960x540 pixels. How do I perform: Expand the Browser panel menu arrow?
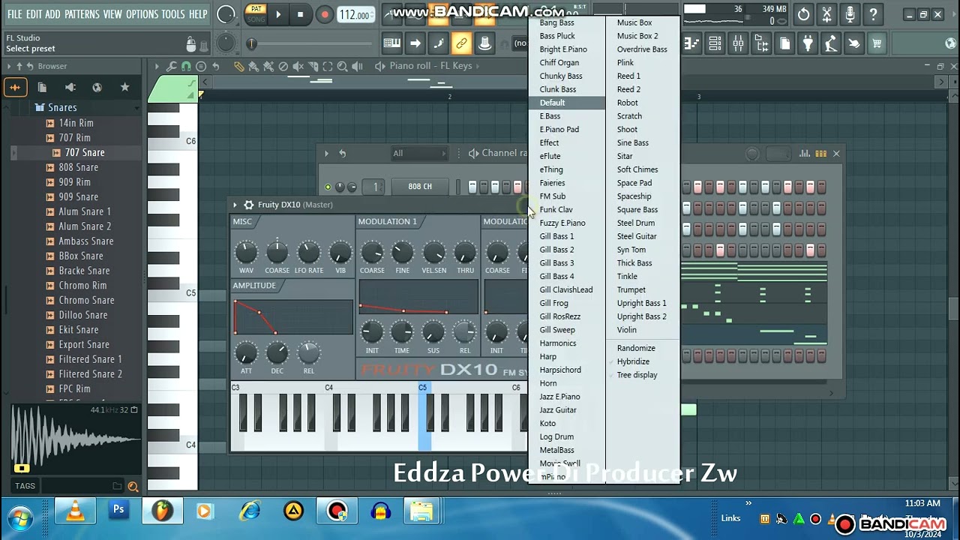[x=9, y=66]
